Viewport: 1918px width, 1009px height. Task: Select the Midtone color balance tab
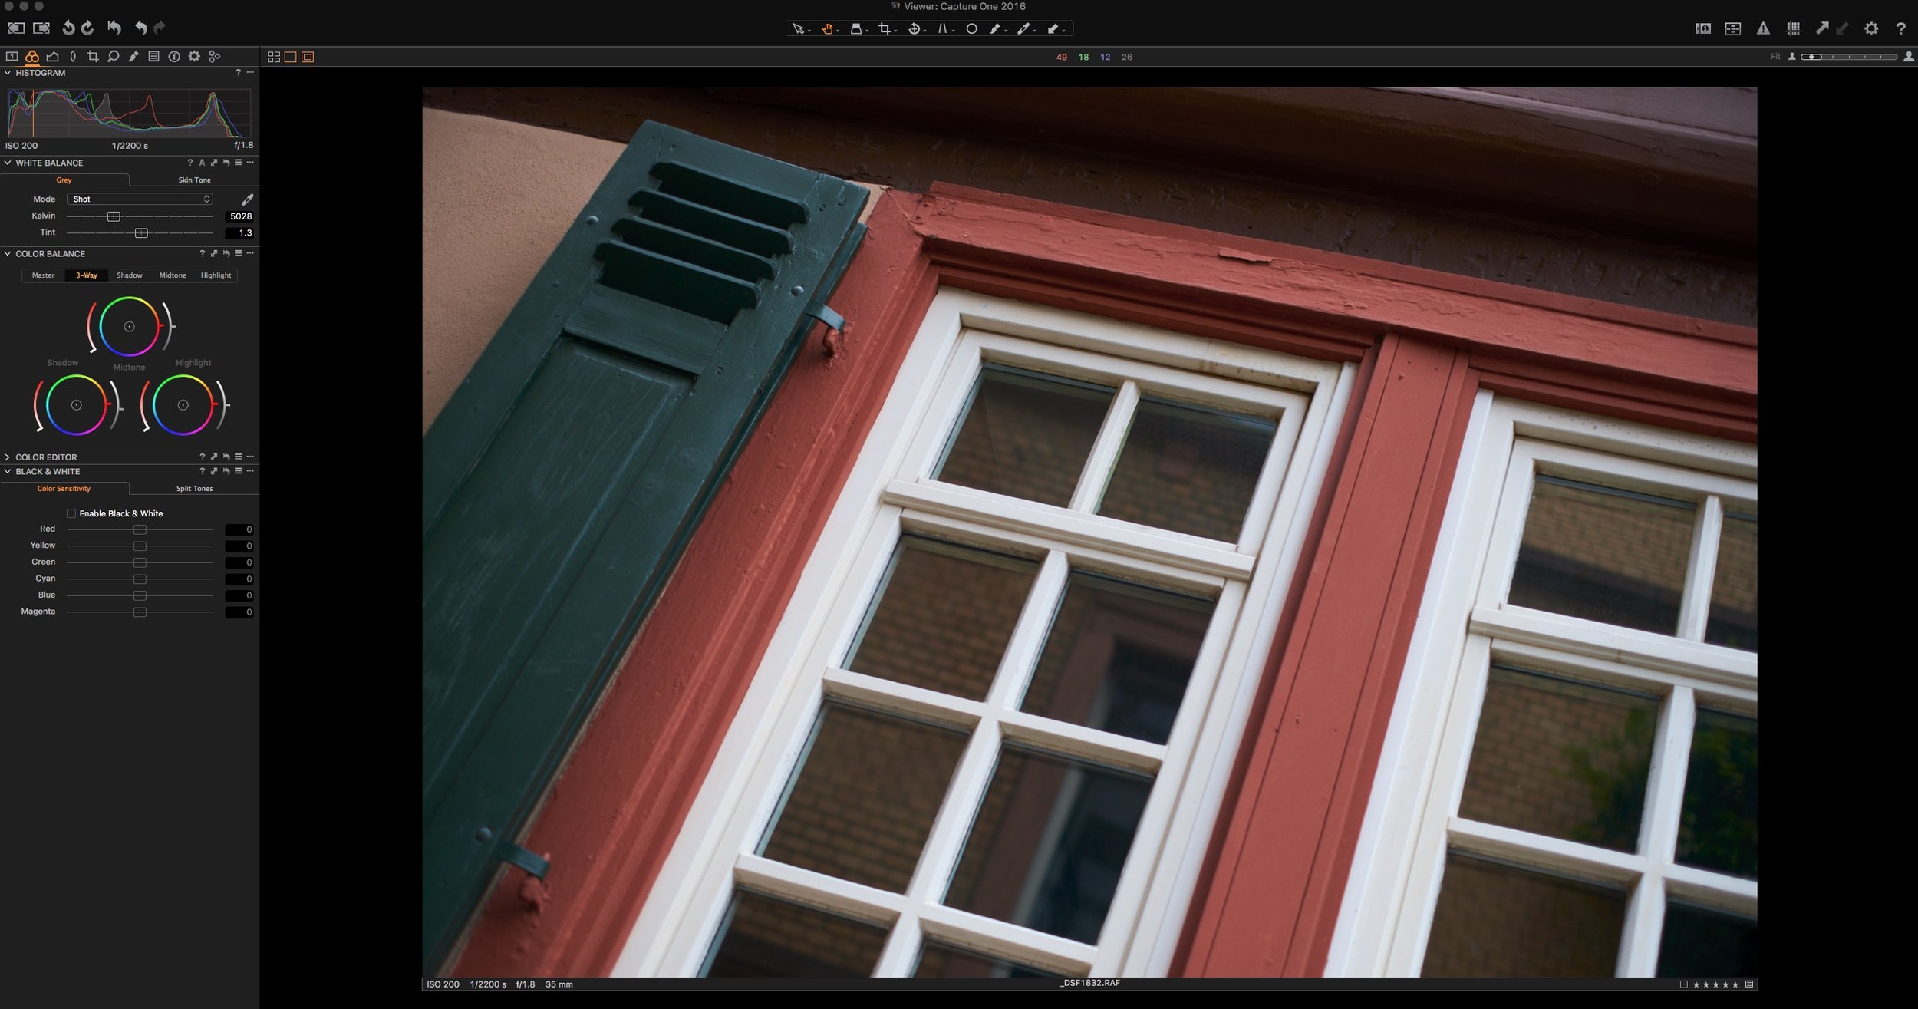click(x=173, y=275)
